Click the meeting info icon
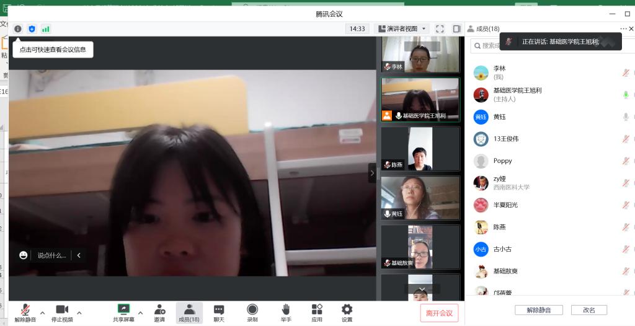 tap(18, 29)
